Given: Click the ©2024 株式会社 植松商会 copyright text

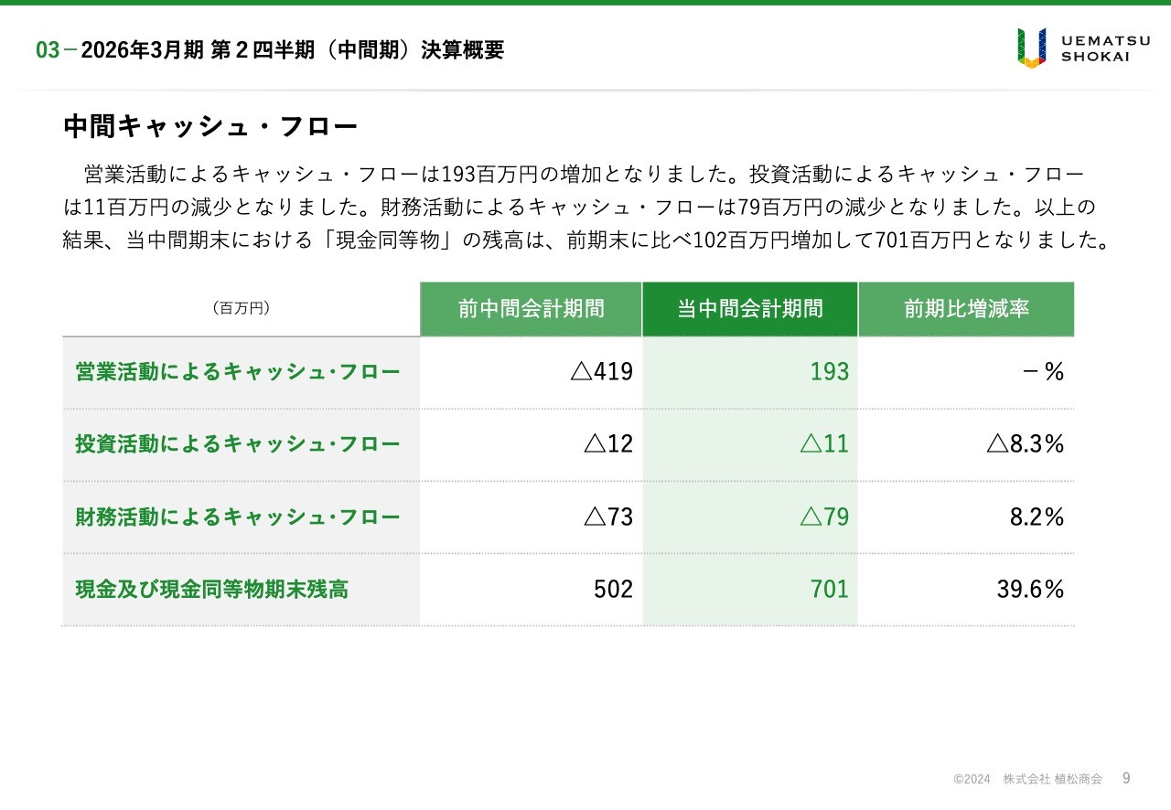Looking at the screenshot, I should 1027,779.
